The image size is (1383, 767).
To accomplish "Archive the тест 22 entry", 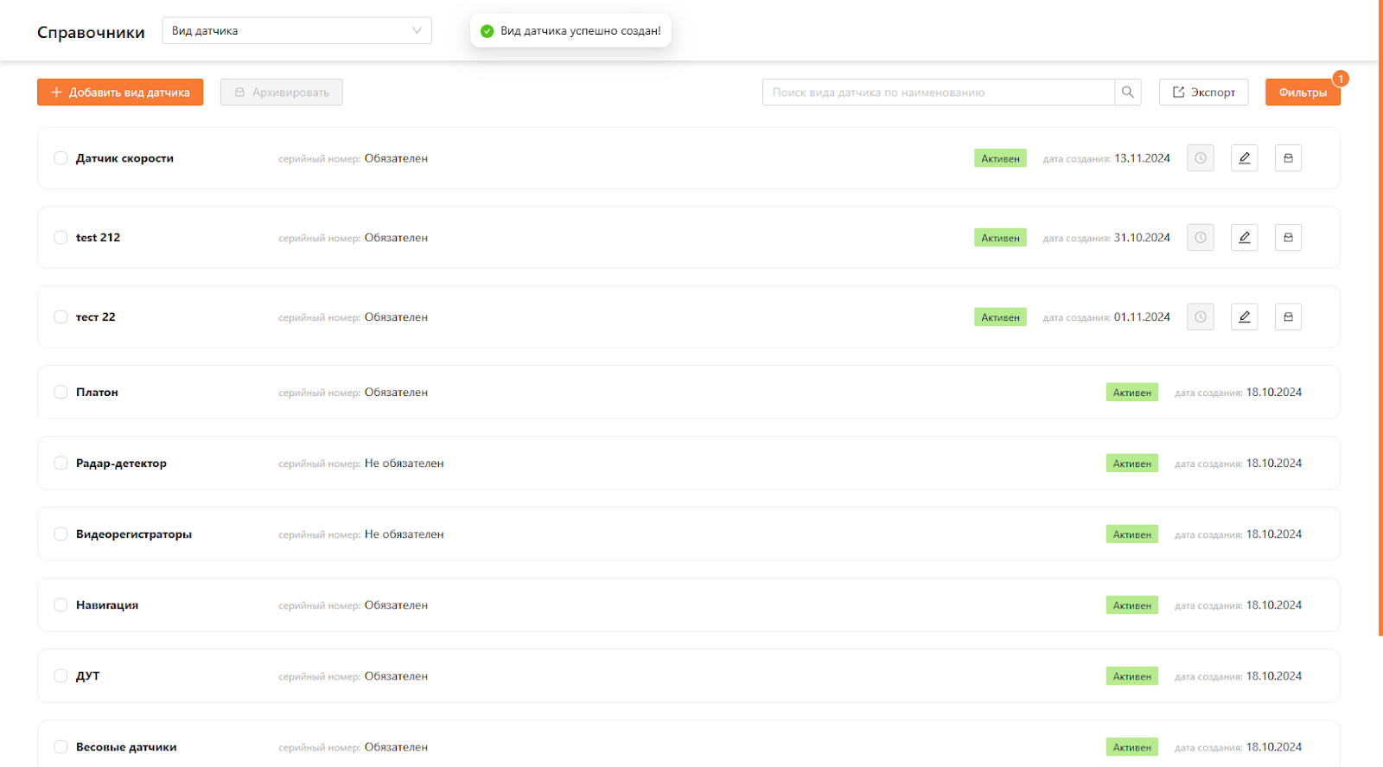I will 1288,317.
